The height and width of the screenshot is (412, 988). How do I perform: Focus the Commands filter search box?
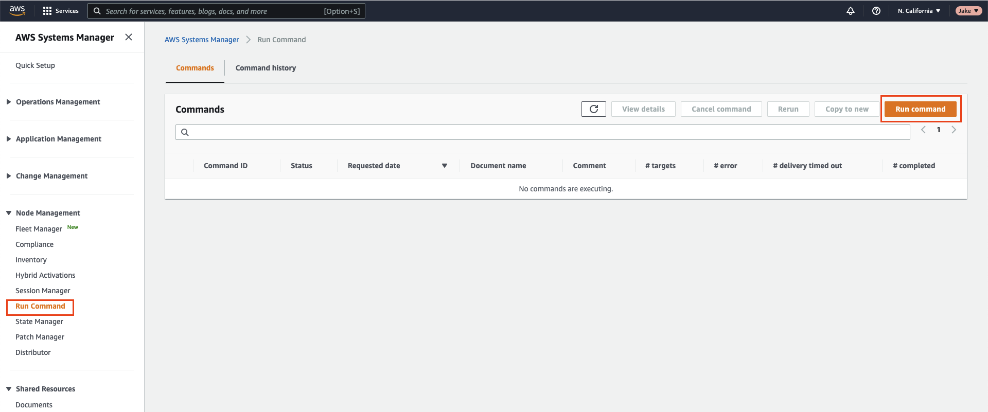point(542,132)
